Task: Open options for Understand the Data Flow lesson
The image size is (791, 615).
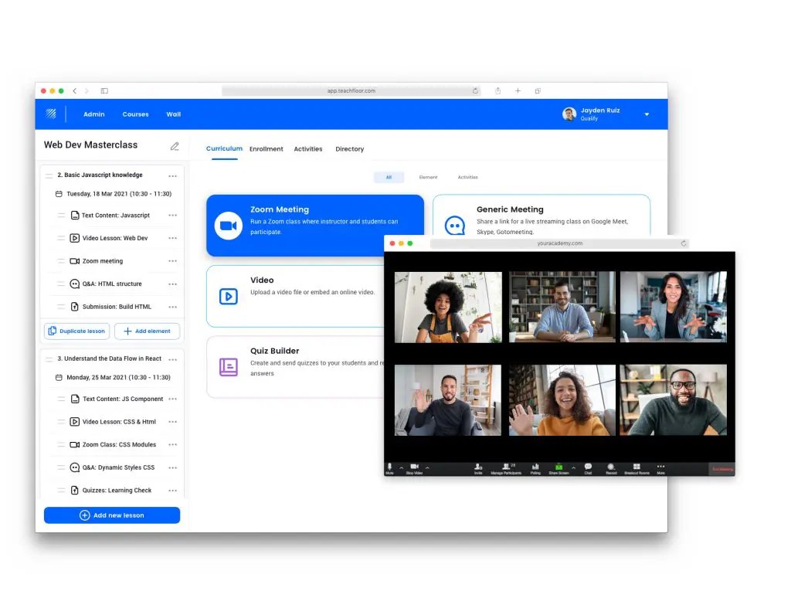Action: (172, 360)
